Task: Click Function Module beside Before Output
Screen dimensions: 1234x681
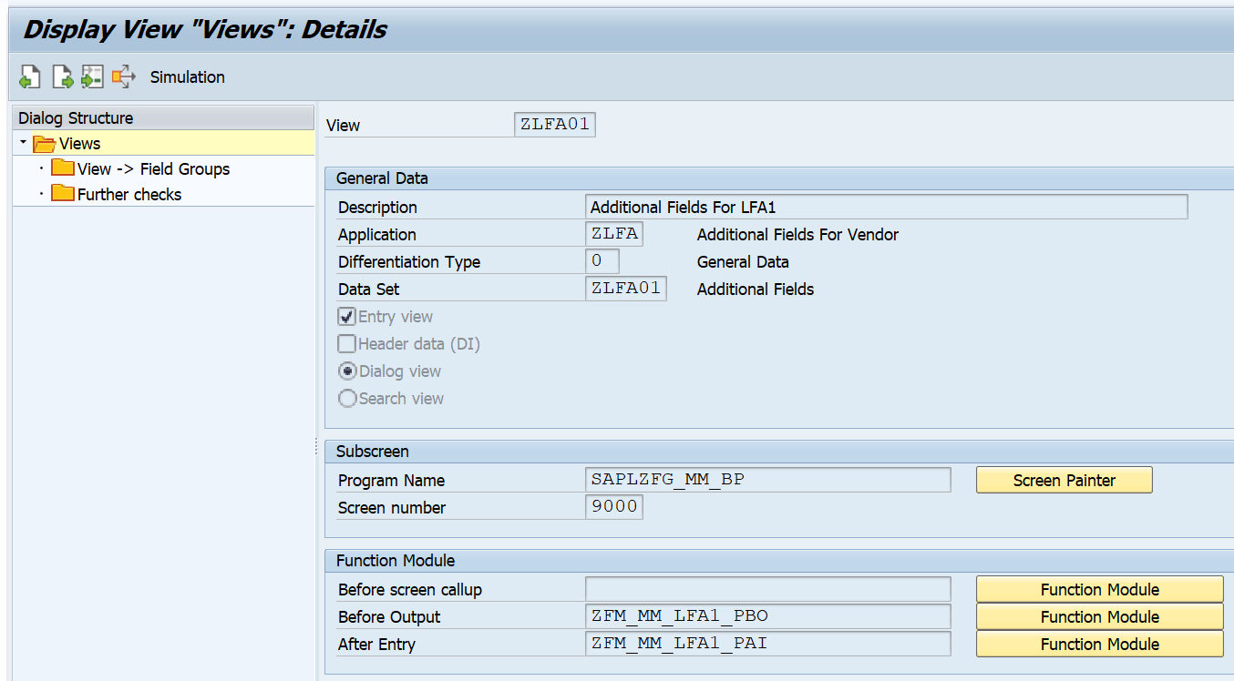Action: 1099,616
